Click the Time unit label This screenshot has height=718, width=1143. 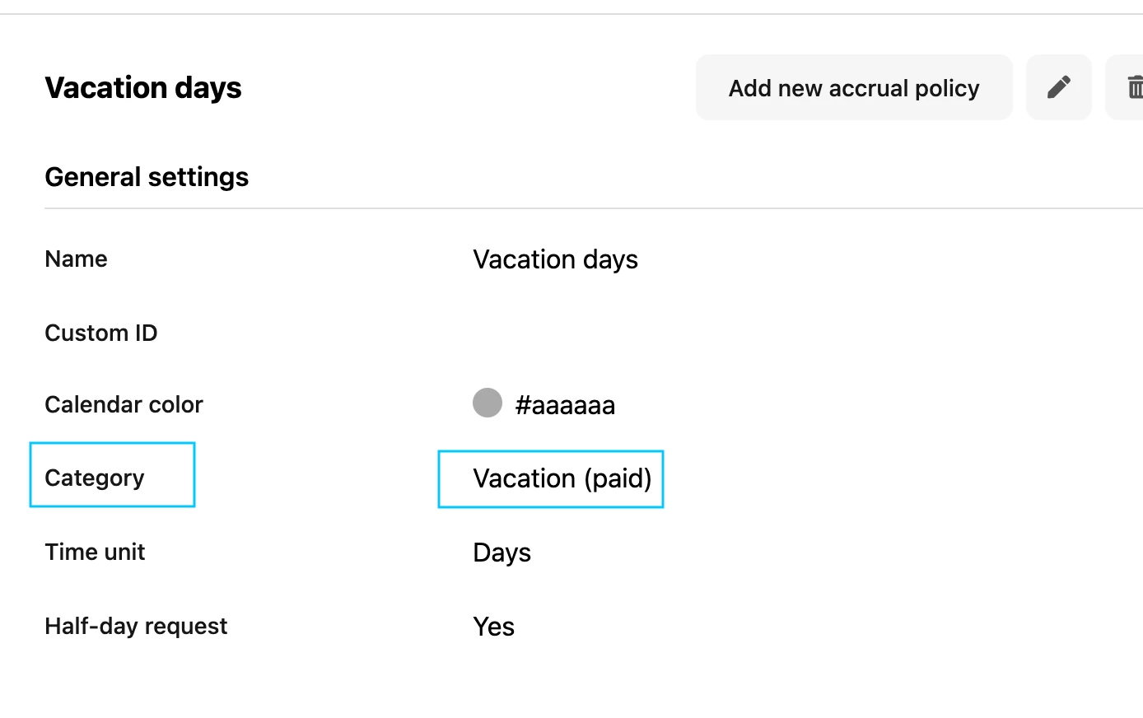coord(95,552)
